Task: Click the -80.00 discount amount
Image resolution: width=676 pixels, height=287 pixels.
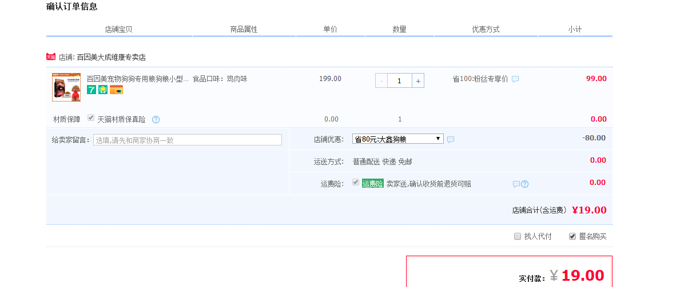Action: 594,138
